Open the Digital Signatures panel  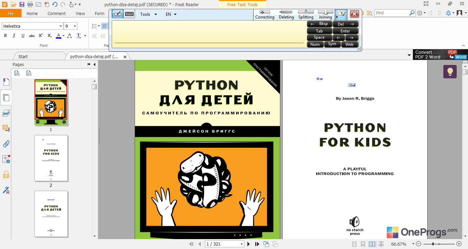pos(6,190)
